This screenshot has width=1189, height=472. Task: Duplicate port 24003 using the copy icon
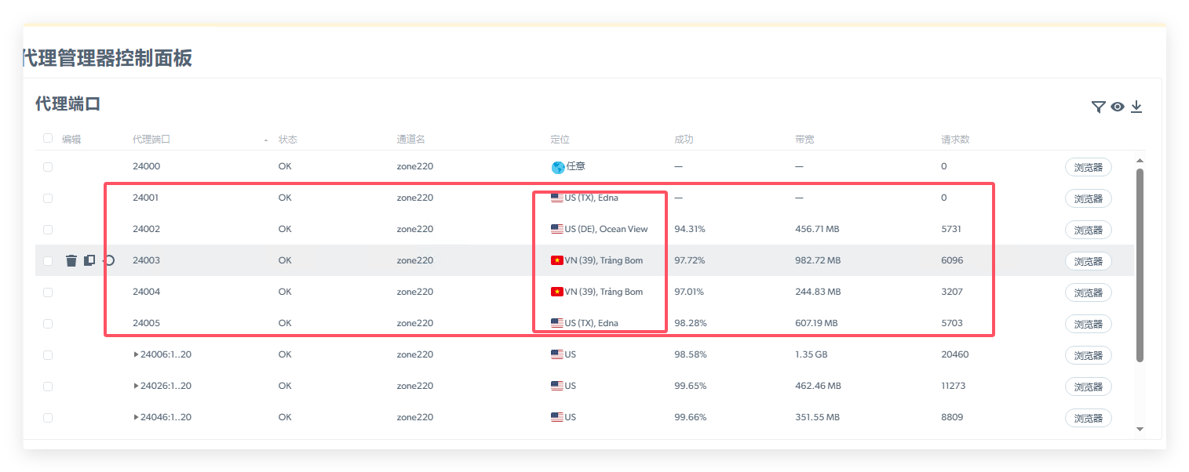coord(89,260)
